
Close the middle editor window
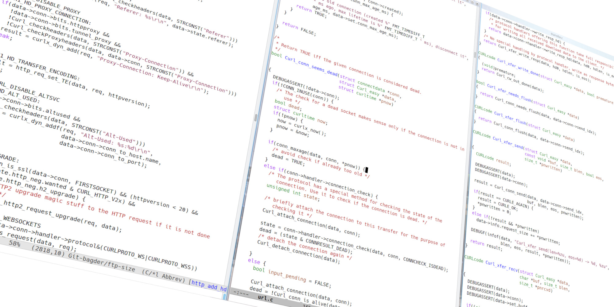(x=477, y=4)
